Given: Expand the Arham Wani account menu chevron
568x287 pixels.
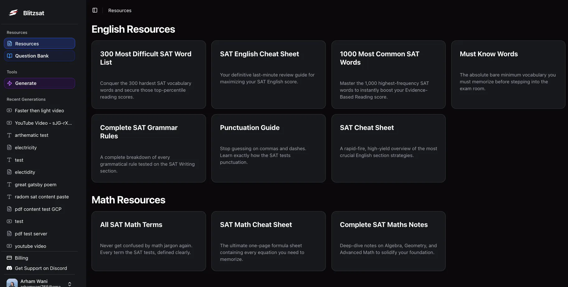Looking at the screenshot, I should pos(70,284).
